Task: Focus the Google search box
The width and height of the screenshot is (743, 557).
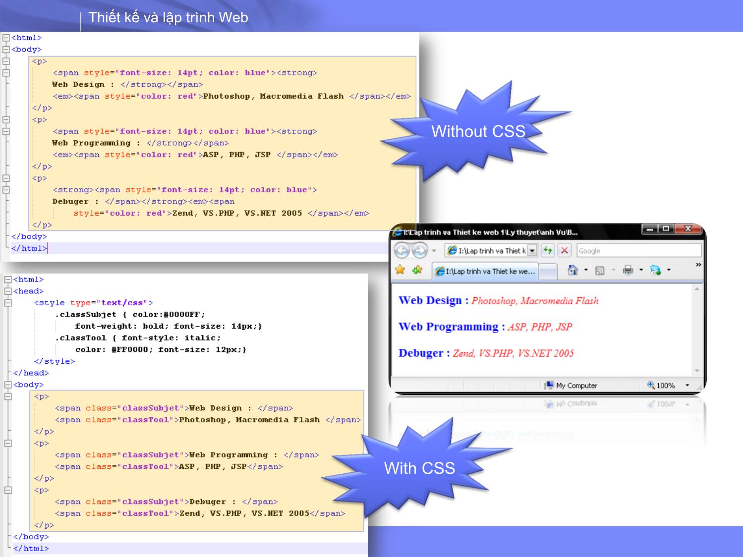Action: [639, 251]
